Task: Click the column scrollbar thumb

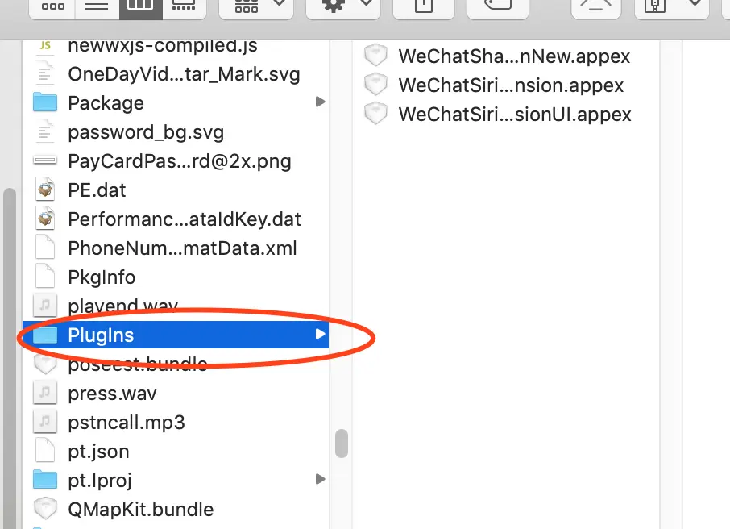Action: tap(342, 444)
